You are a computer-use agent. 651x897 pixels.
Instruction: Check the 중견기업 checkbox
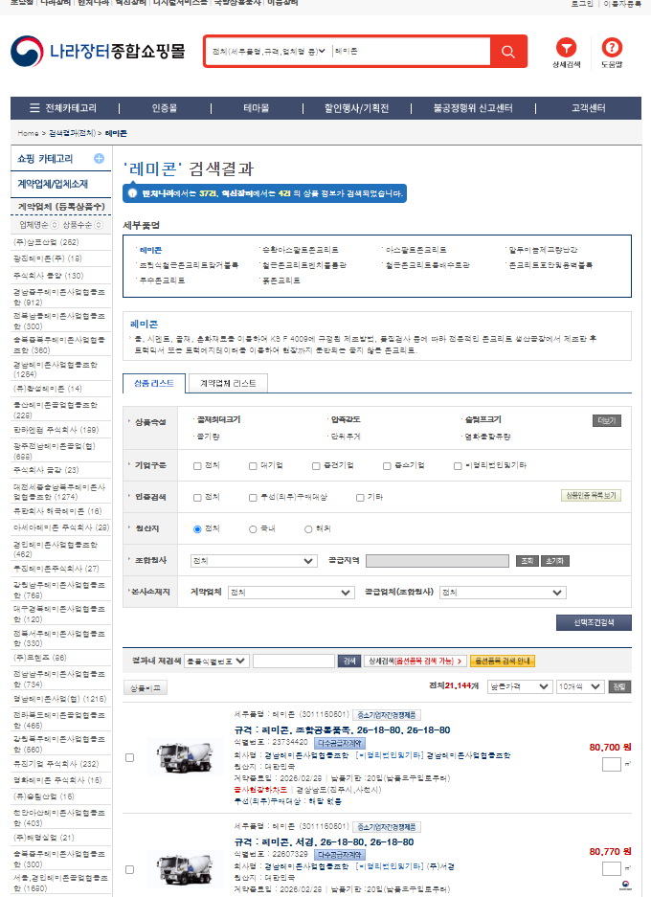tap(316, 466)
